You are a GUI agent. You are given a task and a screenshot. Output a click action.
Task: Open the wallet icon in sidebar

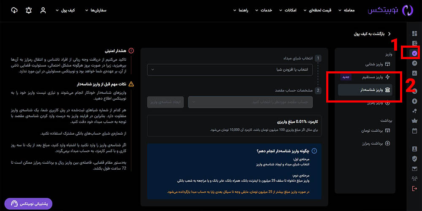pyautogui.click(x=414, y=43)
